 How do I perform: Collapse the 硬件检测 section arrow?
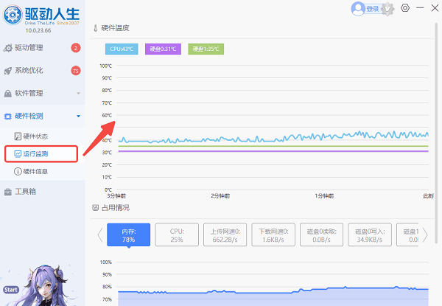point(78,117)
